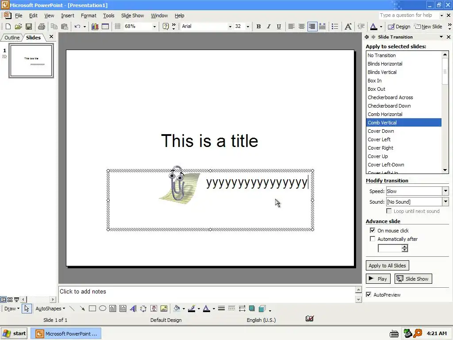Click the Undo arrow icon
Screen dimensions: 453x340
[77, 26]
